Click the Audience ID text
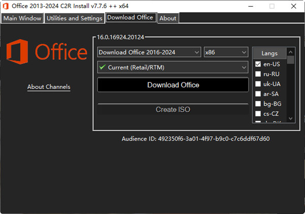Viewport: 305px width, 214px height. tap(196, 139)
